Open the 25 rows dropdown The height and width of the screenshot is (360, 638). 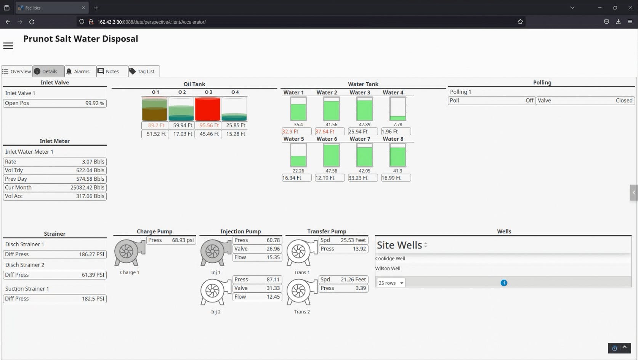pos(390,283)
